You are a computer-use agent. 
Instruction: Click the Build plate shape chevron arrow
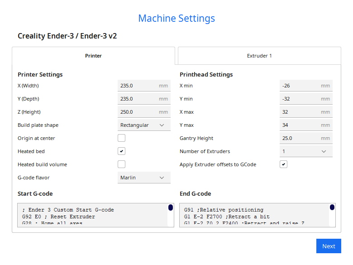(x=162, y=125)
